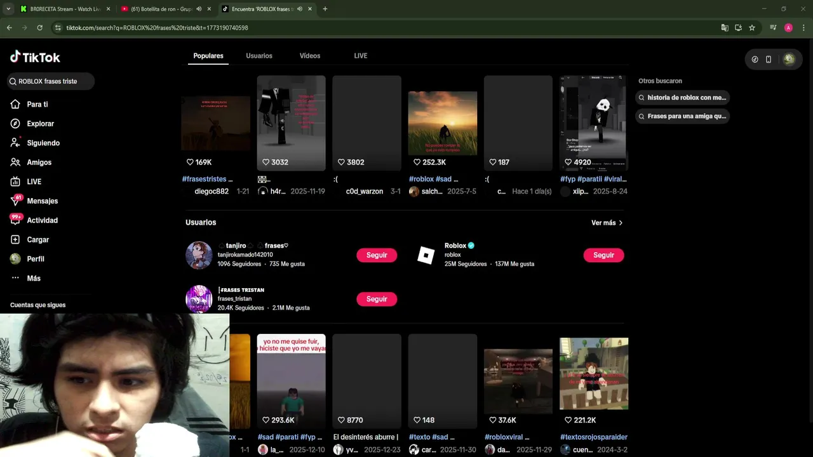The width and height of the screenshot is (813, 457).
Task: Open Amigos in the sidebar
Action: 39,162
